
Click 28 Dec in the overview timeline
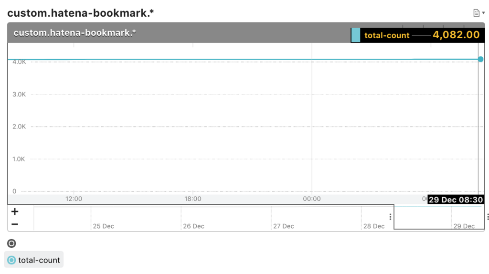click(374, 226)
